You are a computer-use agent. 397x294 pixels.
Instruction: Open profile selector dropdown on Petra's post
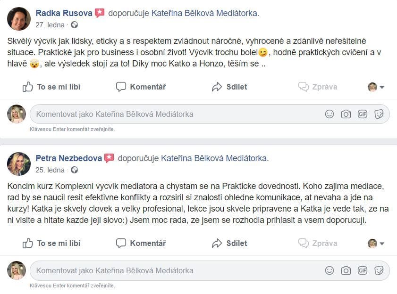pyautogui.click(x=376, y=243)
